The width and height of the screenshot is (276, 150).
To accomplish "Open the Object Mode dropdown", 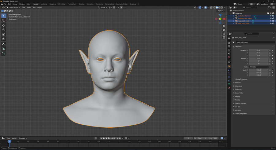I will tap(13, 7).
